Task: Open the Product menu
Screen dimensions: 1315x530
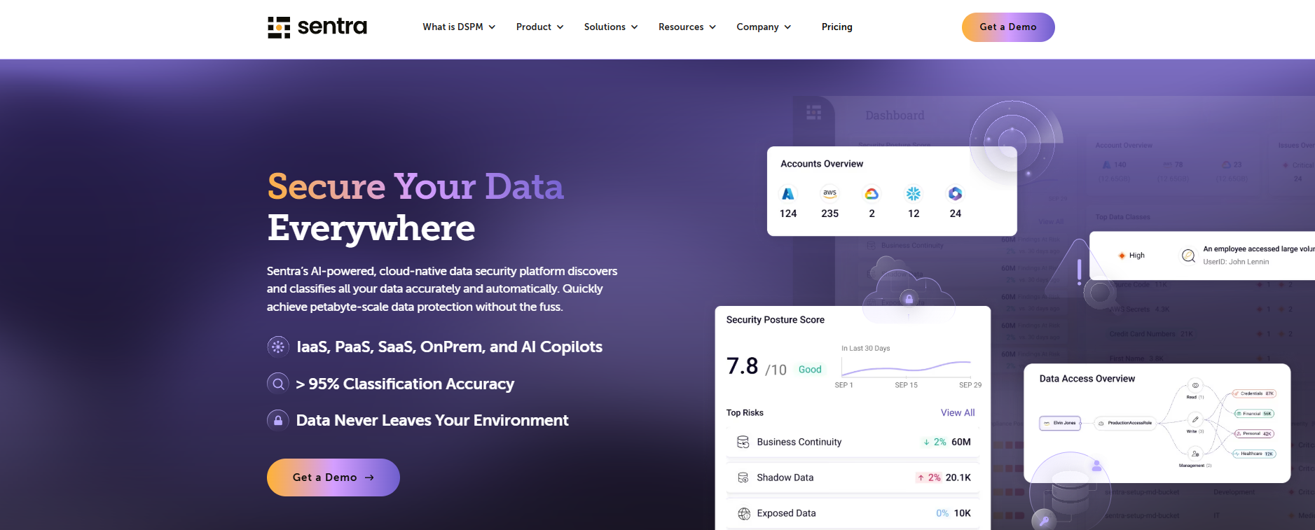Action: tap(539, 27)
